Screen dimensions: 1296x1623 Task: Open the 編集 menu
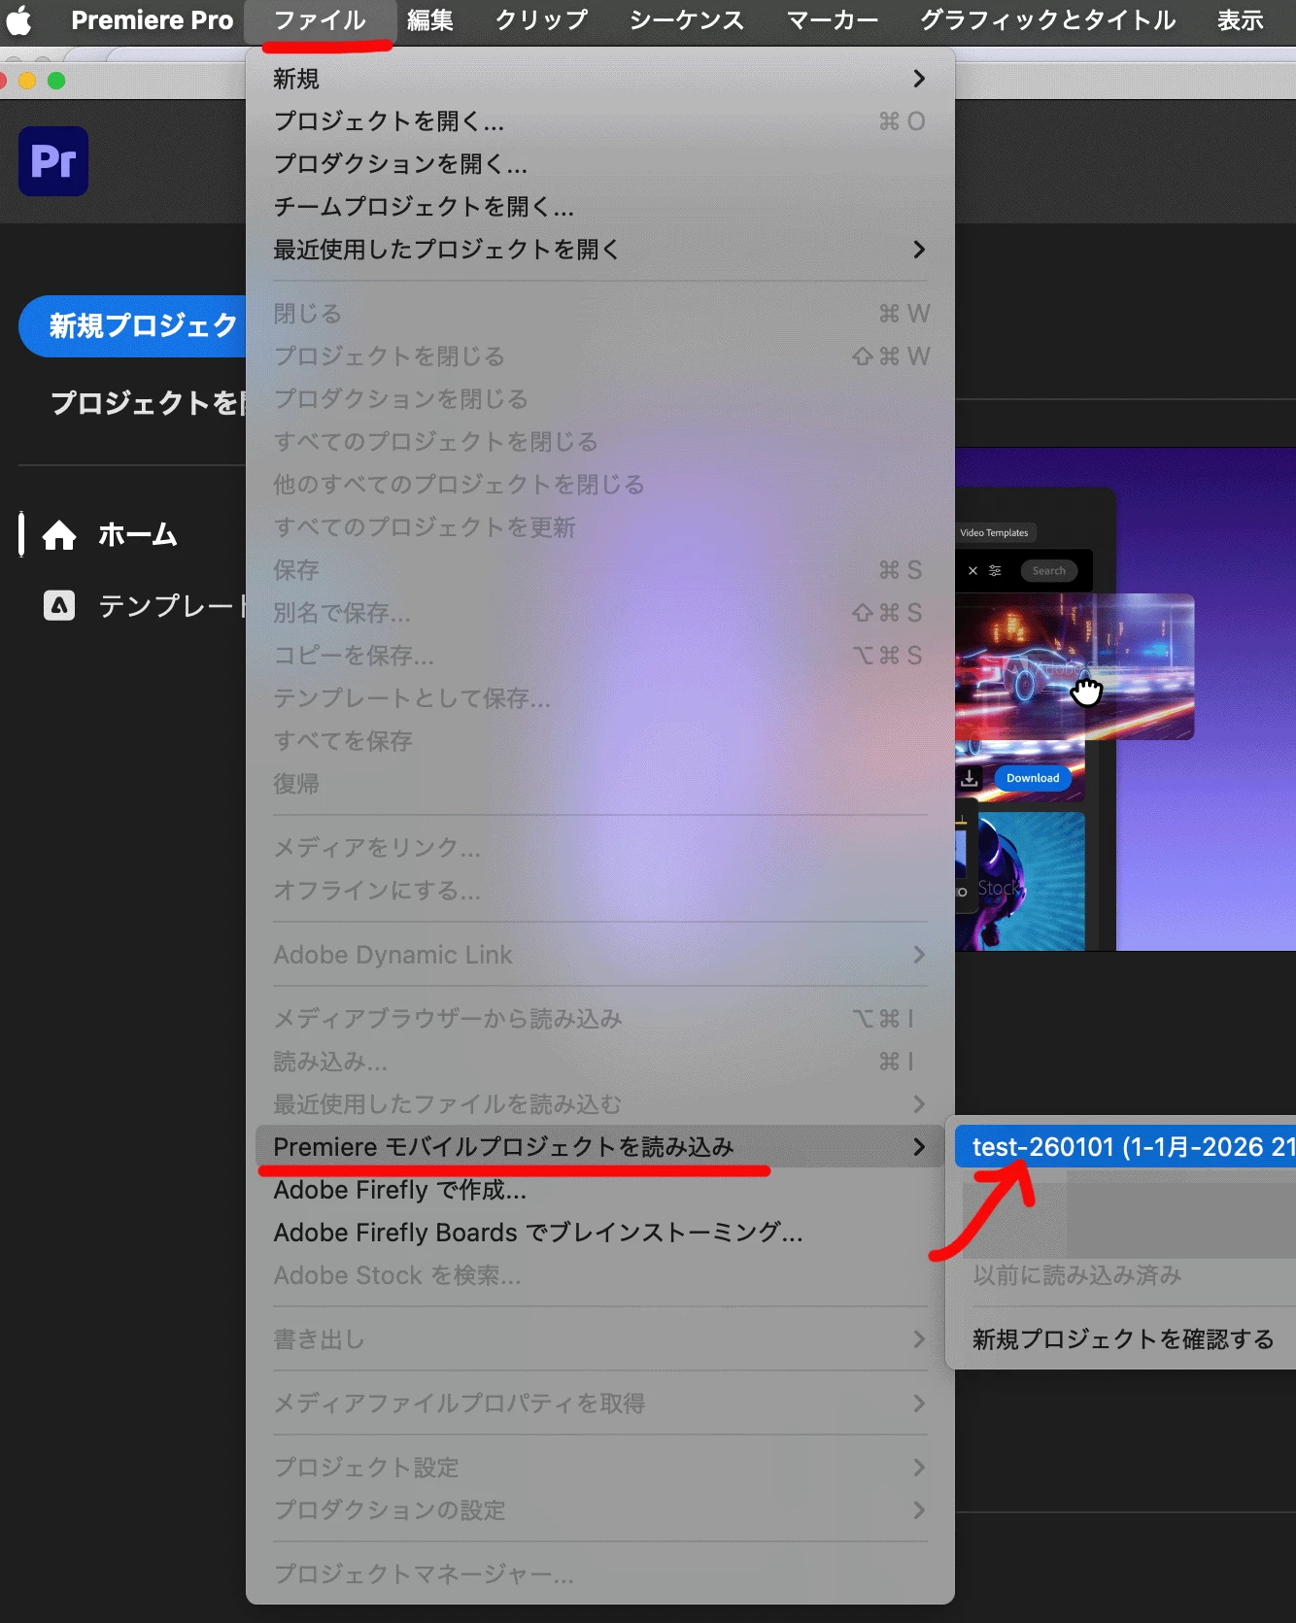pyautogui.click(x=430, y=20)
